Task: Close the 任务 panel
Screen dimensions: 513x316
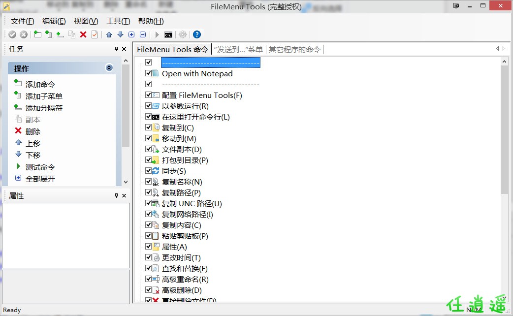Action: 124,49
